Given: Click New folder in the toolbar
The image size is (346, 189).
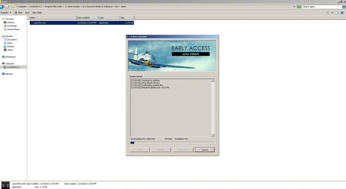Looking at the screenshot, I should click(37, 13).
